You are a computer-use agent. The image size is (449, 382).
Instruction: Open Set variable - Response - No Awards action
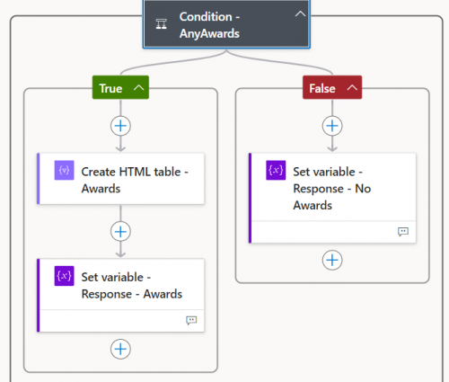pyautogui.click(x=332, y=198)
